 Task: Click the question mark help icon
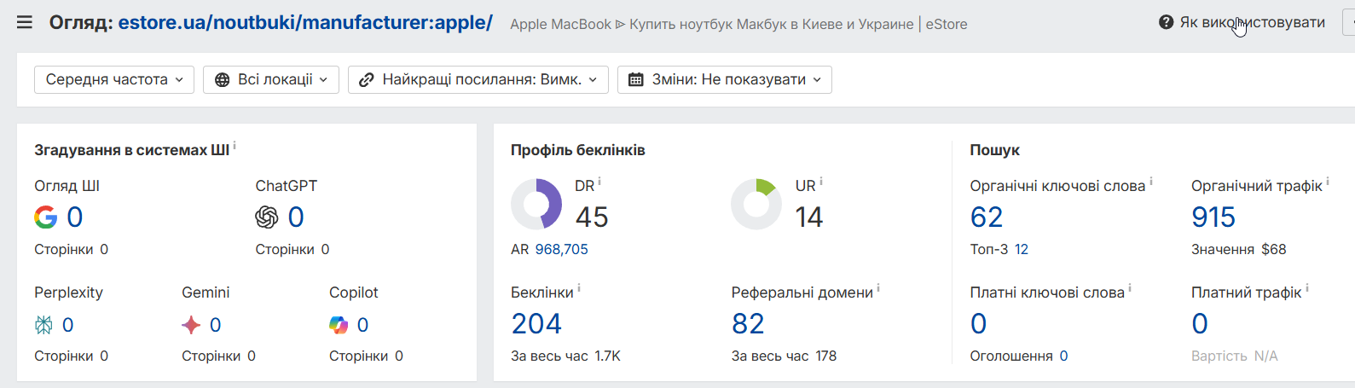1167,22
